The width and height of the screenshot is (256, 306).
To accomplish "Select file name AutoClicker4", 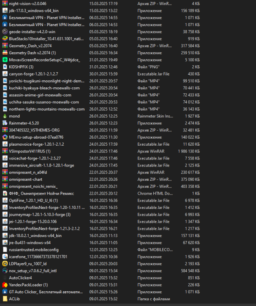I will (20, 278).
